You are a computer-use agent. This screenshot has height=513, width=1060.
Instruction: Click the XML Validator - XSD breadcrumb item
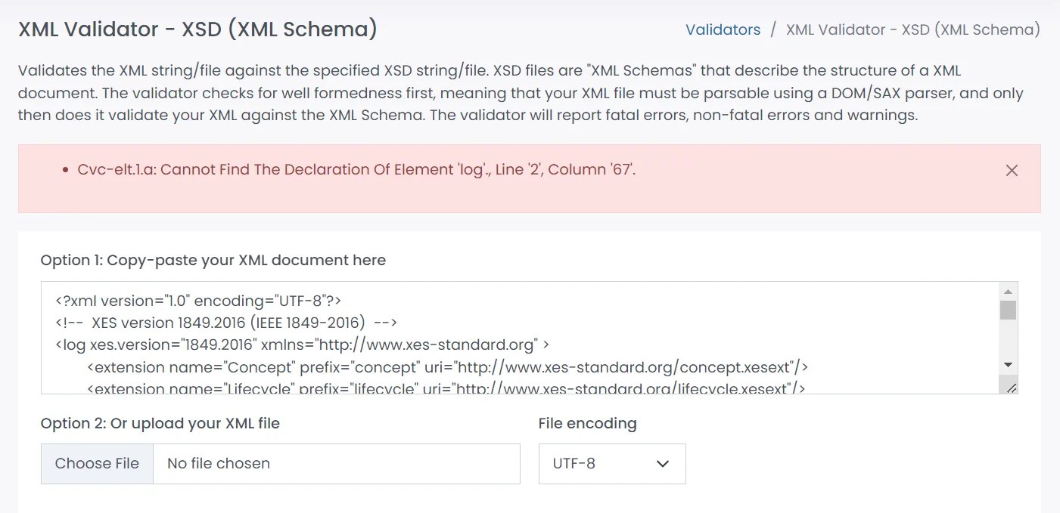click(x=912, y=29)
